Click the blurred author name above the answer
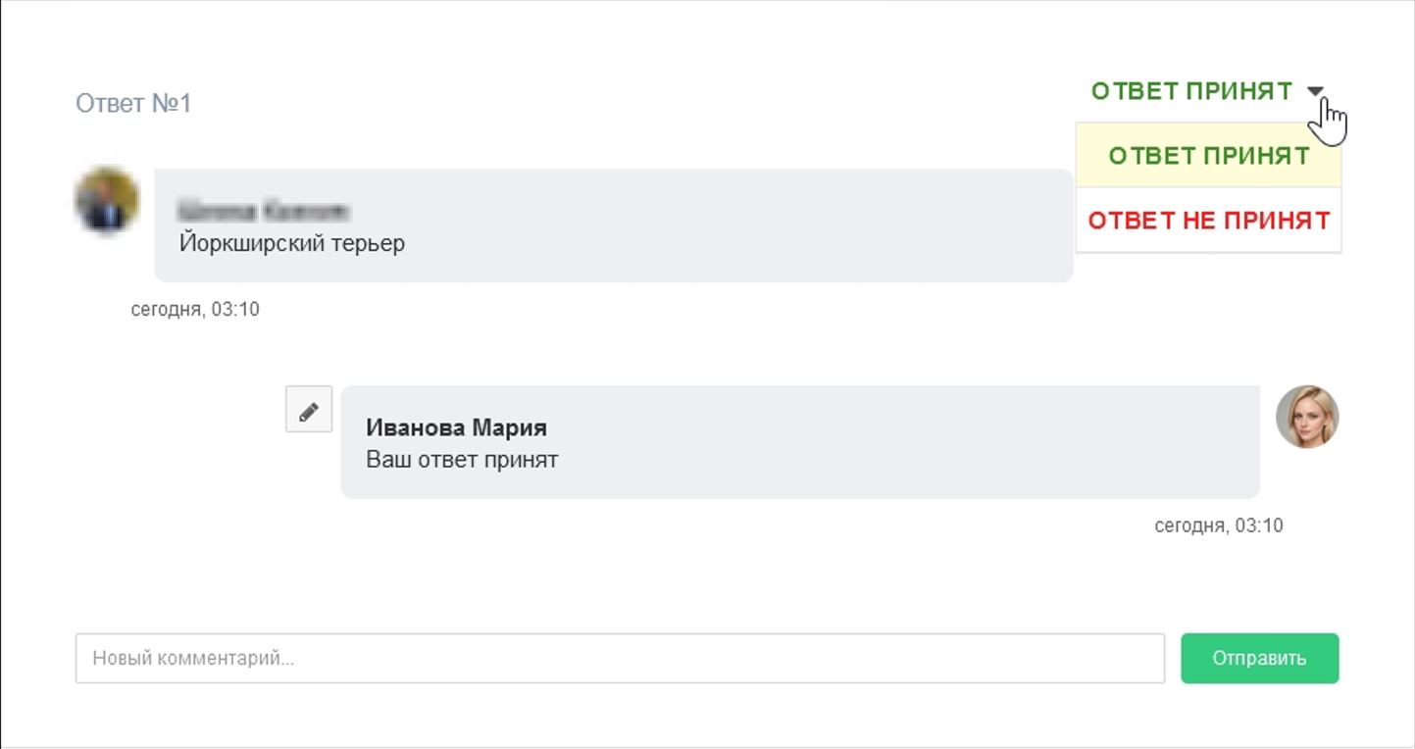The image size is (1415, 749). (263, 211)
